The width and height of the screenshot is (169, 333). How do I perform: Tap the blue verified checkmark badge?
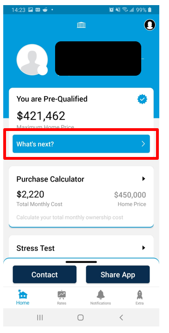142,99
